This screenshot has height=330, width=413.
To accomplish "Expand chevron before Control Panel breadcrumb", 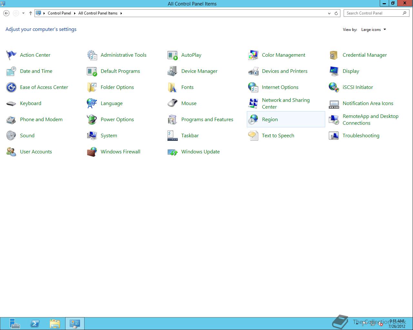I will tap(44, 13).
